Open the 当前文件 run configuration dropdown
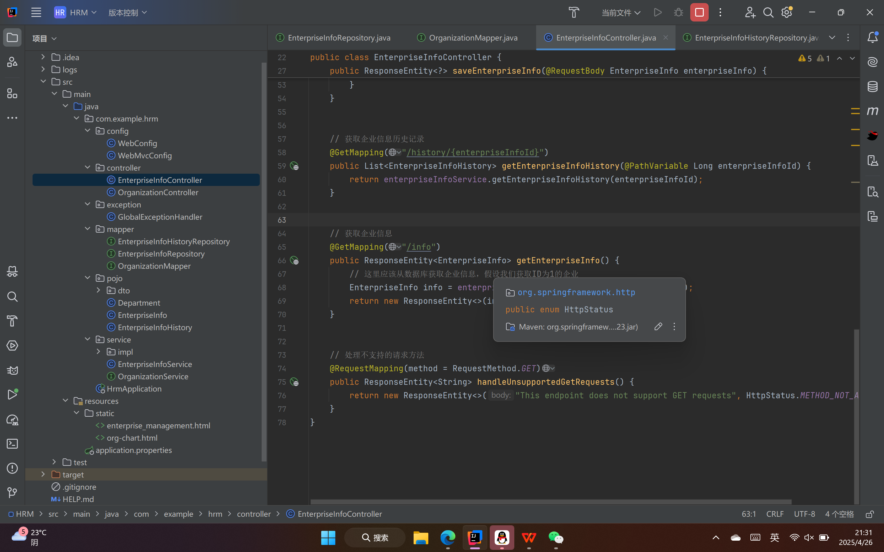 (x=621, y=12)
